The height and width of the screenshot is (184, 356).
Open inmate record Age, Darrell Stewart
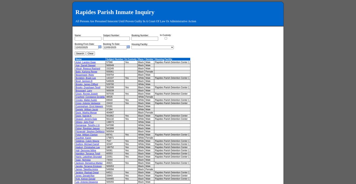(x=85, y=66)
